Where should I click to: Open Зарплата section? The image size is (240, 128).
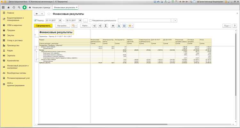(16, 55)
